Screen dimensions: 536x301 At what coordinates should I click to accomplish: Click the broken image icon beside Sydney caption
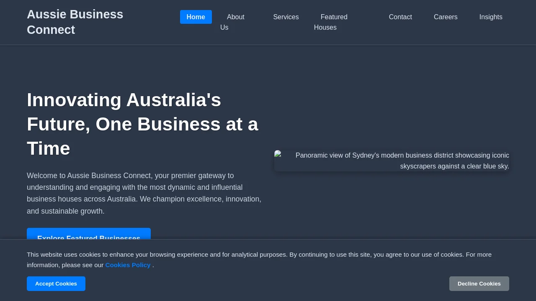coord(278,153)
